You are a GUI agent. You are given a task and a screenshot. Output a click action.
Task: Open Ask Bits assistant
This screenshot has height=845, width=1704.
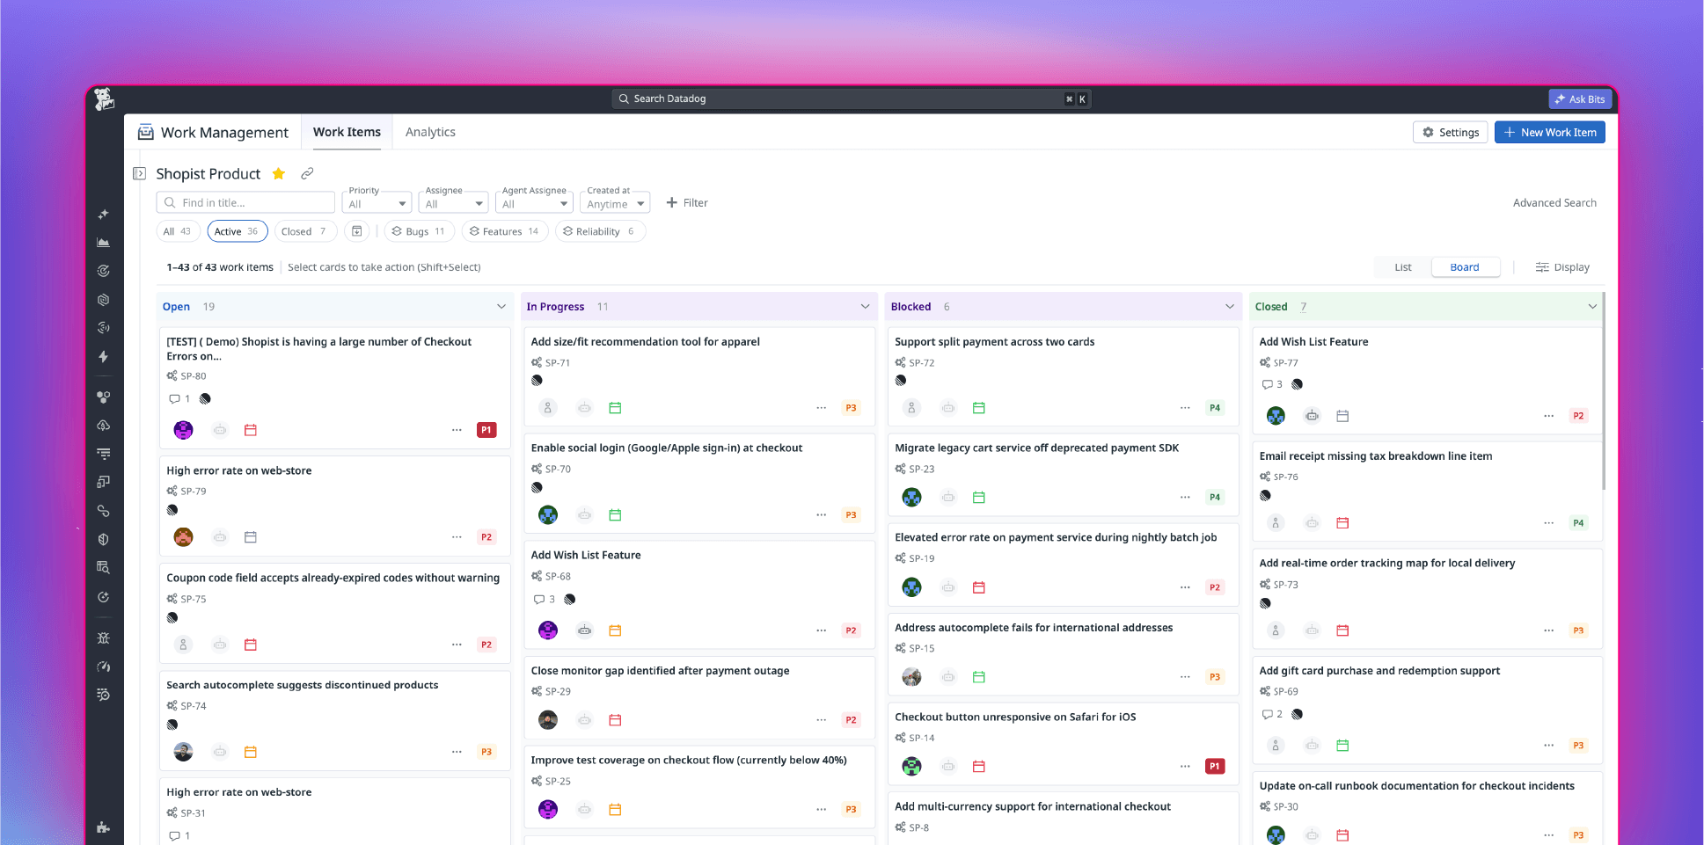[x=1580, y=99]
